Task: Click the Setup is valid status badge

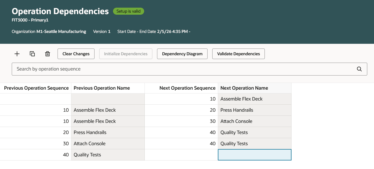Action: [x=129, y=11]
